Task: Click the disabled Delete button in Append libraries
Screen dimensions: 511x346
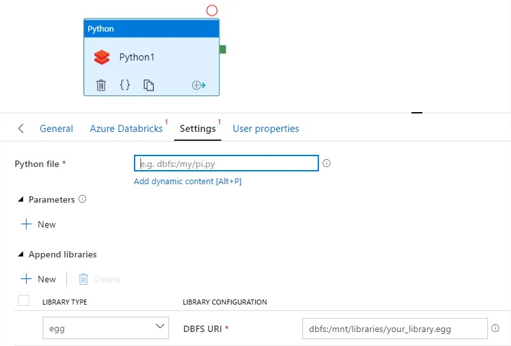Action: 107,279
